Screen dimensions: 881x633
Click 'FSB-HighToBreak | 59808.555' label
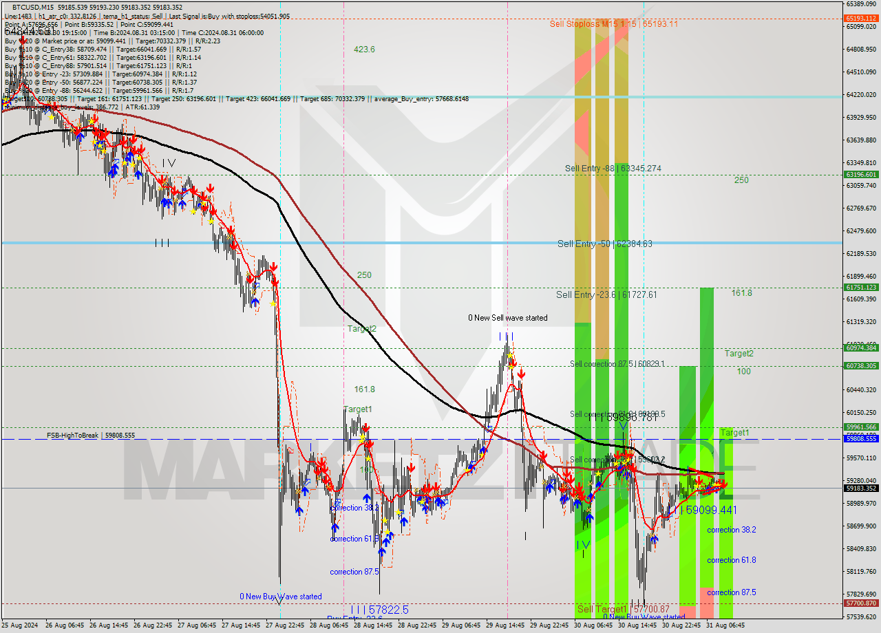click(x=91, y=436)
